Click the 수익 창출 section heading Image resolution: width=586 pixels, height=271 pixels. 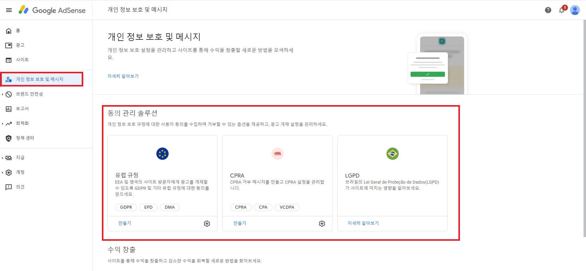121,250
